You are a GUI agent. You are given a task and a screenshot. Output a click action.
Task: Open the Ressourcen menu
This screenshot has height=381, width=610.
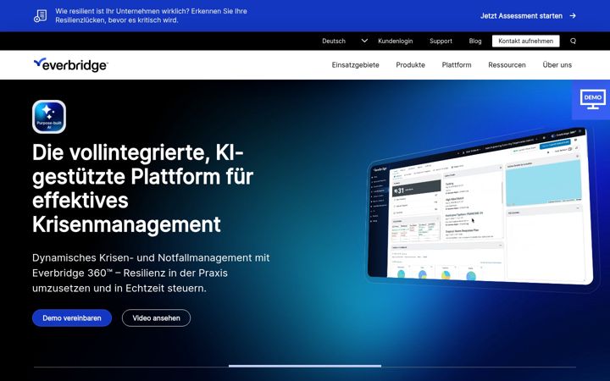507,65
